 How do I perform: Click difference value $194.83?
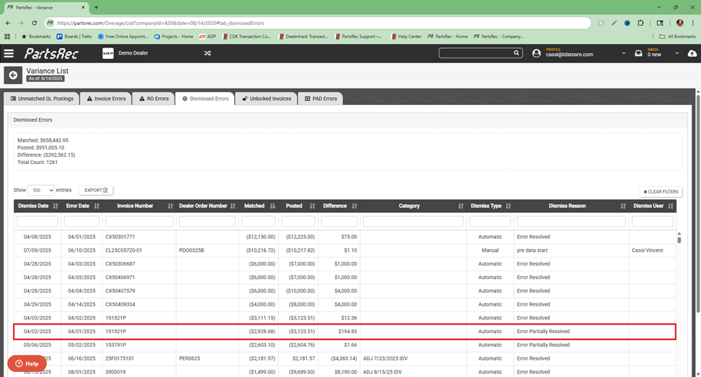coord(347,332)
